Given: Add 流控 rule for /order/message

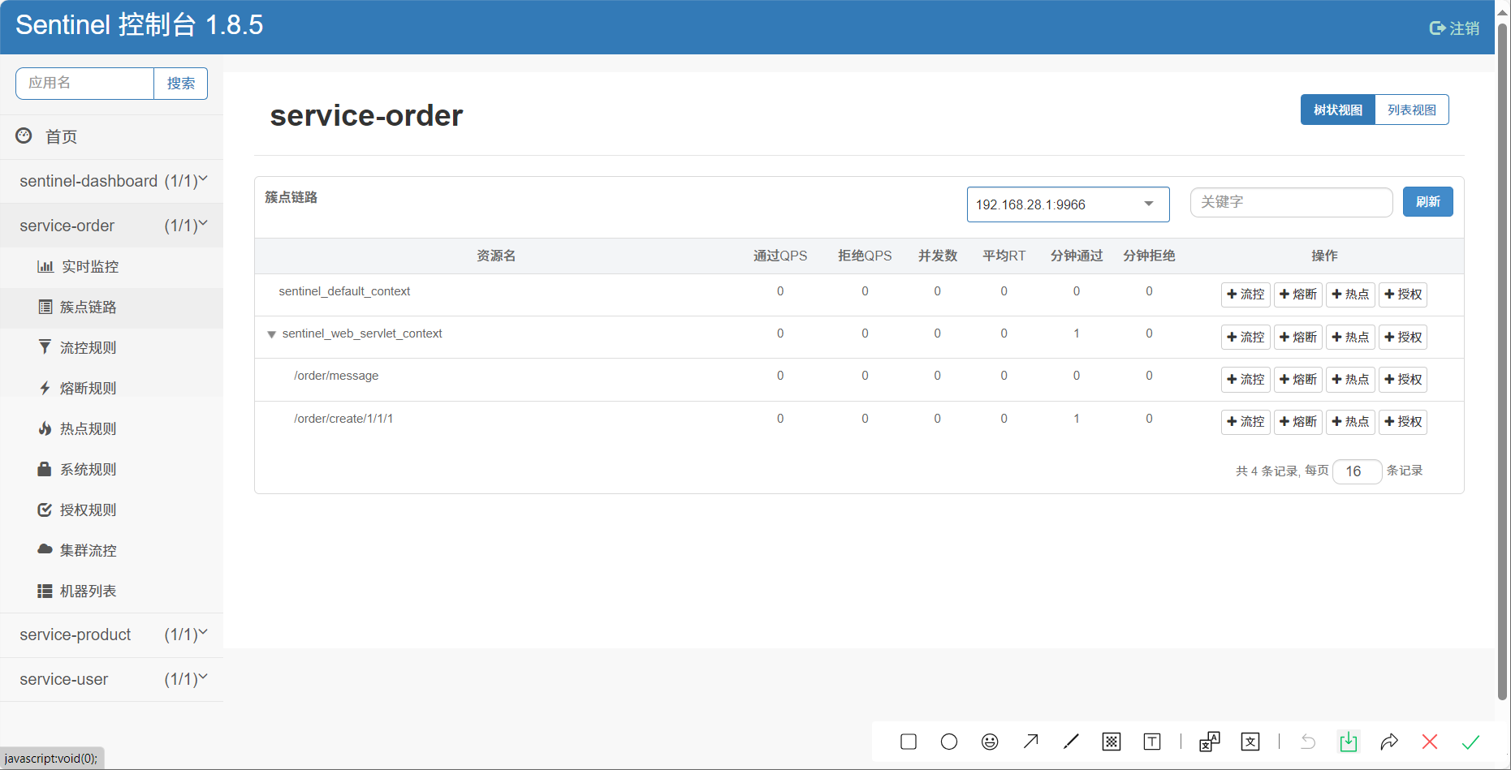Looking at the screenshot, I should point(1245,380).
